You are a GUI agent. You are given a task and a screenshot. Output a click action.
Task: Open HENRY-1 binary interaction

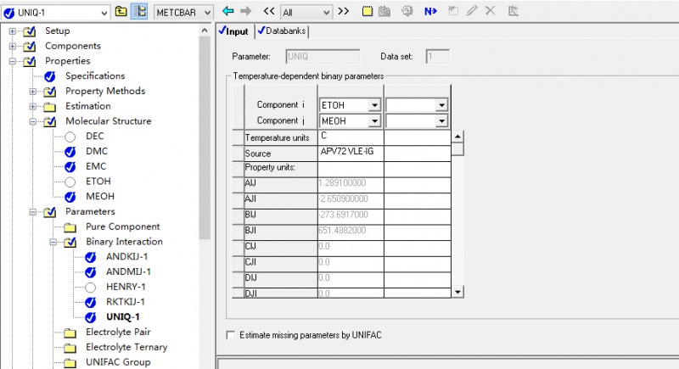(126, 287)
